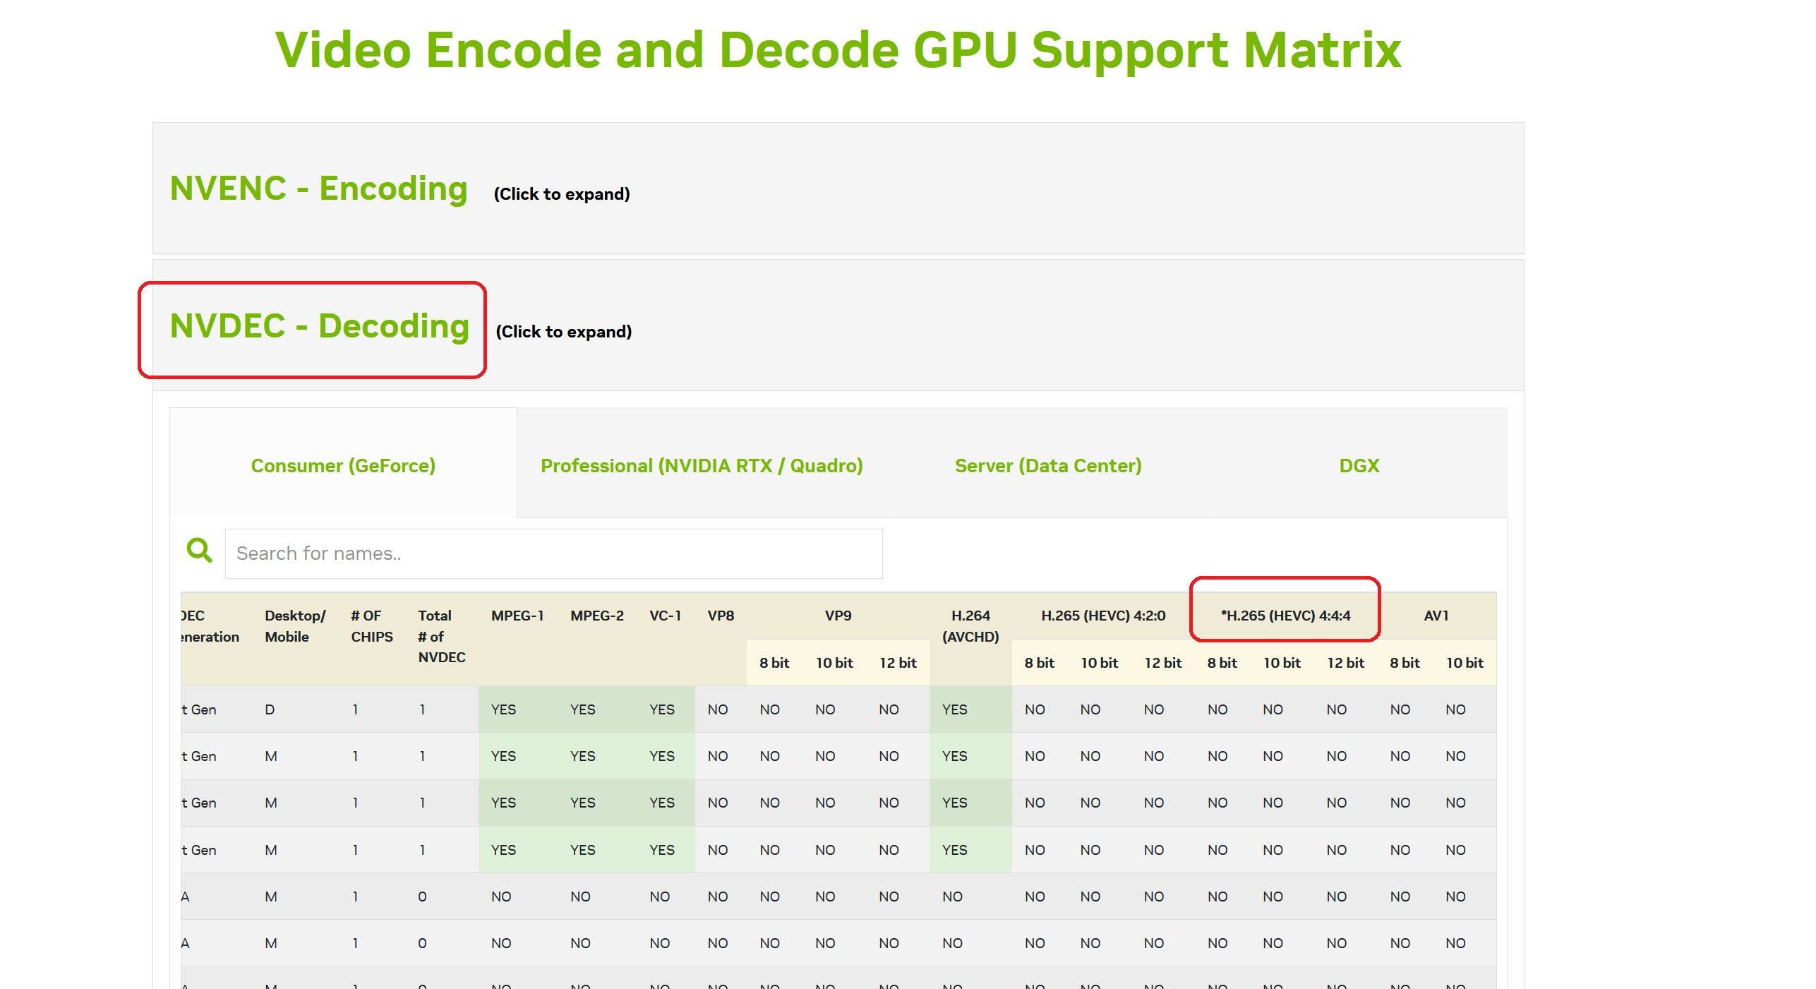Click the # OF CHIPS column header
Image resolution: width=1816 pixels, height=989 pixels.
(x=372, y=626)
